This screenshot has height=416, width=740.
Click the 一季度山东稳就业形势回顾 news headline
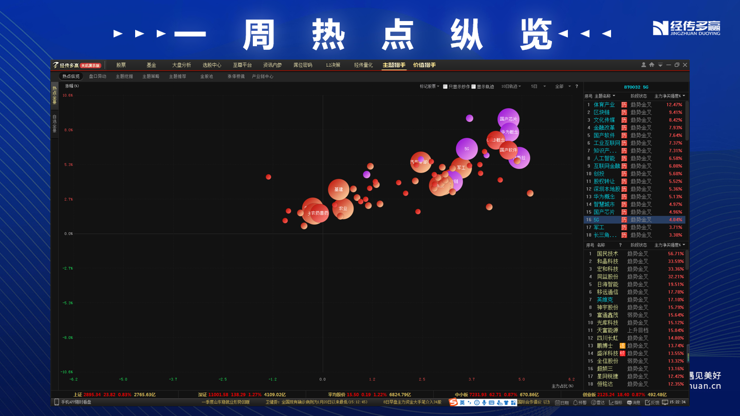point(225,402)
